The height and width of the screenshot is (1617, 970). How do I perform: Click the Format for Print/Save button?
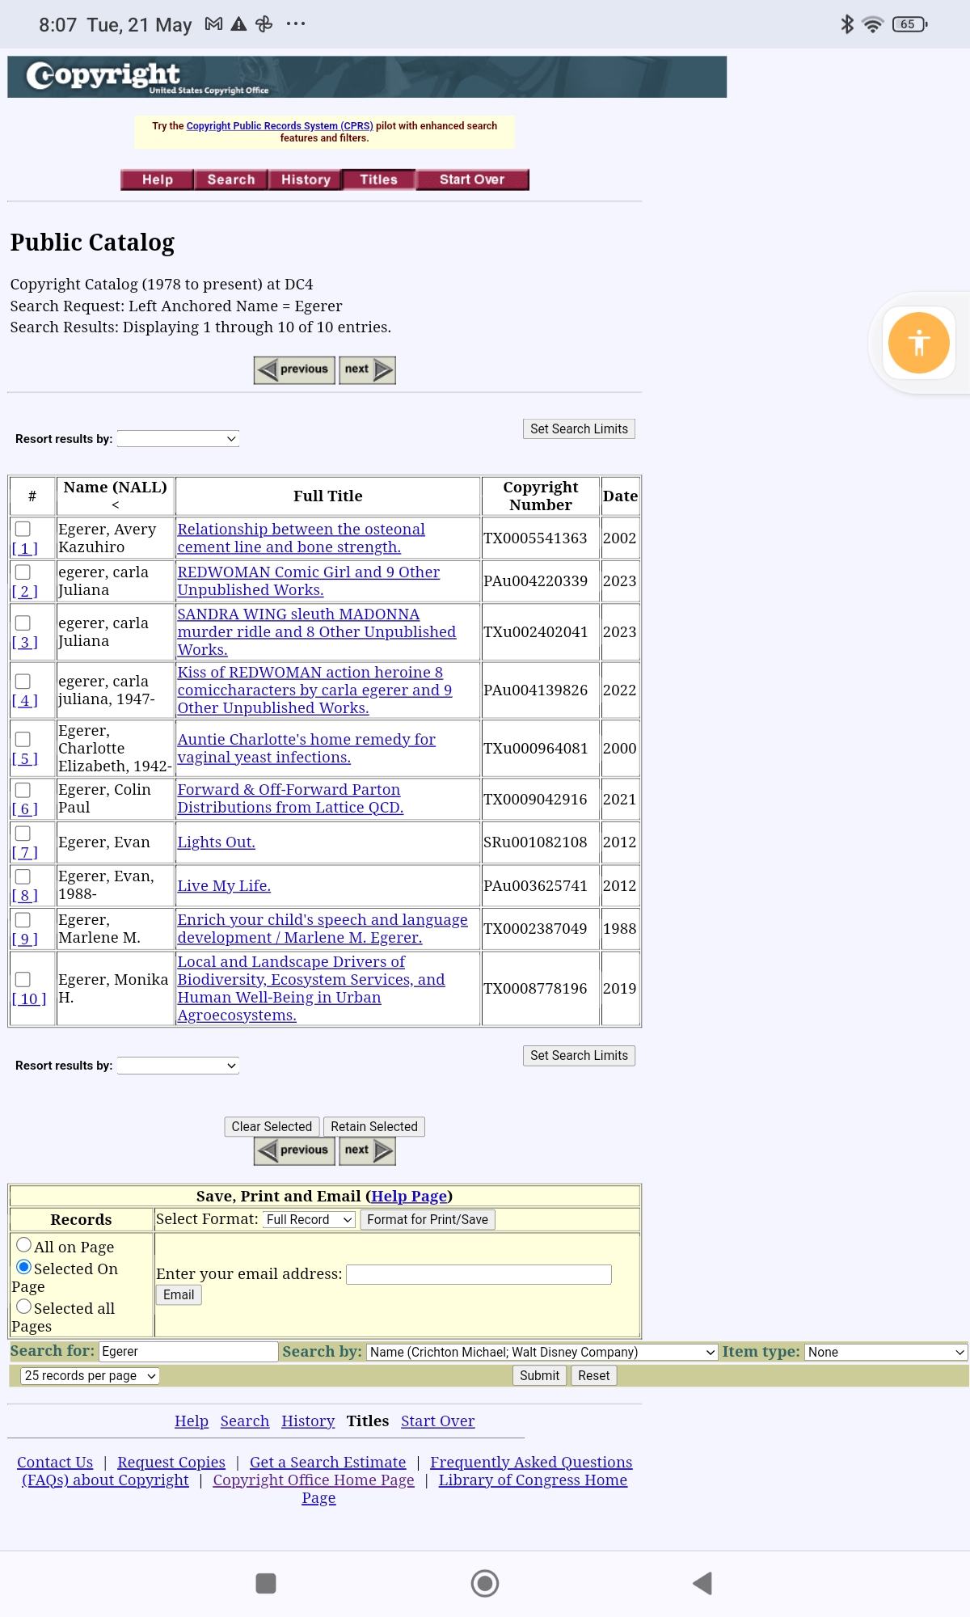pyautogui.click(x=428, y=1219)
